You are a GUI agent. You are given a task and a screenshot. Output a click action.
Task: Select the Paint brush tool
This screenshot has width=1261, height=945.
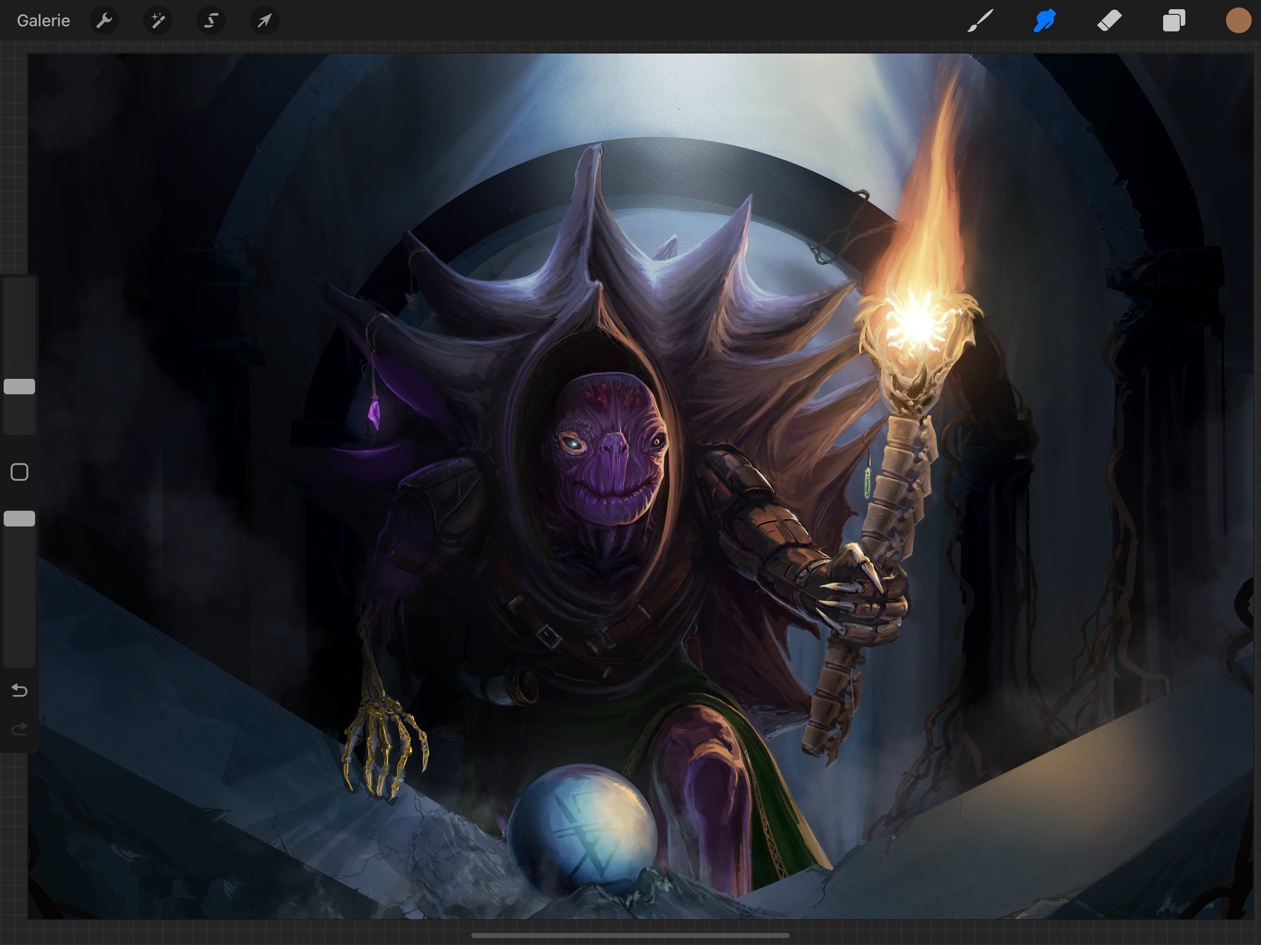click(980, 21)
